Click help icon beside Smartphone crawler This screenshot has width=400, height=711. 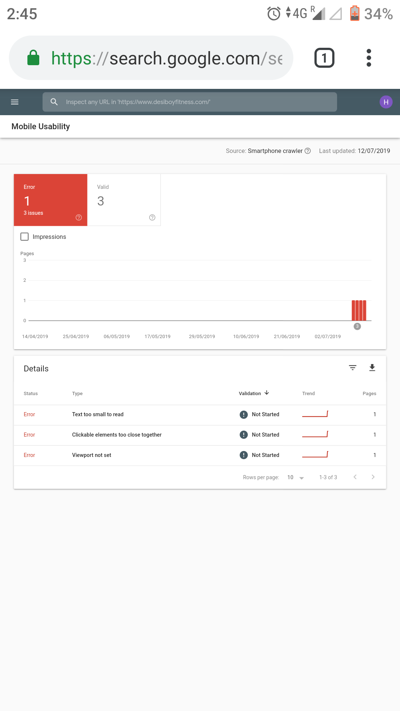point(307,151)
